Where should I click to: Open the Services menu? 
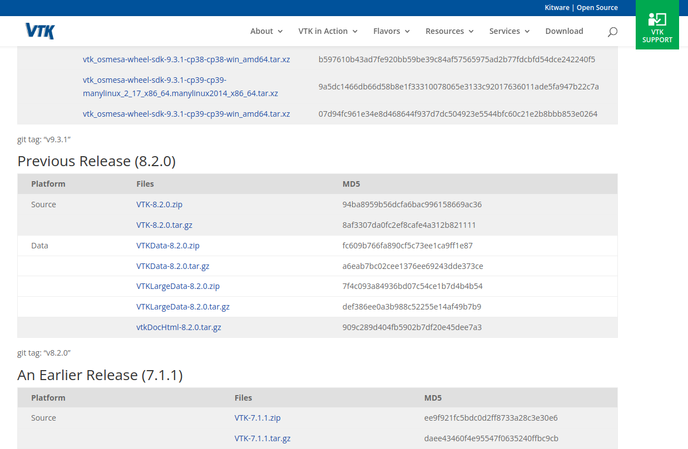505,31
